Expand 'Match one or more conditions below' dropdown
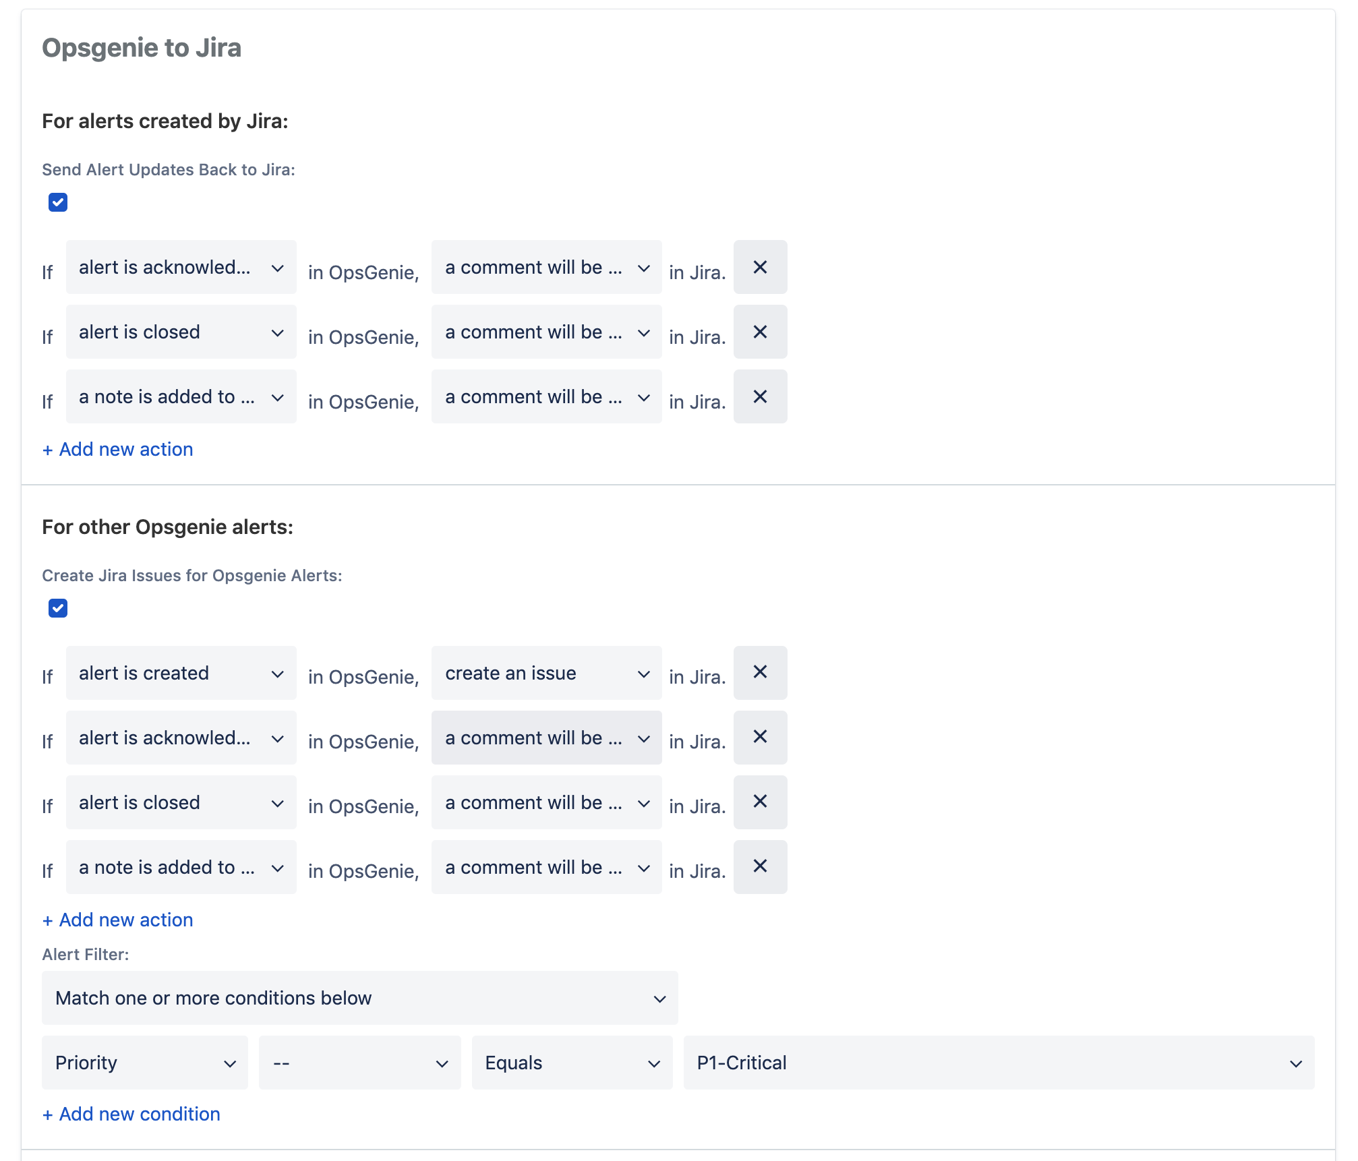The image size is (1358, 1161). pyautogui.click(x=359, y=999)
